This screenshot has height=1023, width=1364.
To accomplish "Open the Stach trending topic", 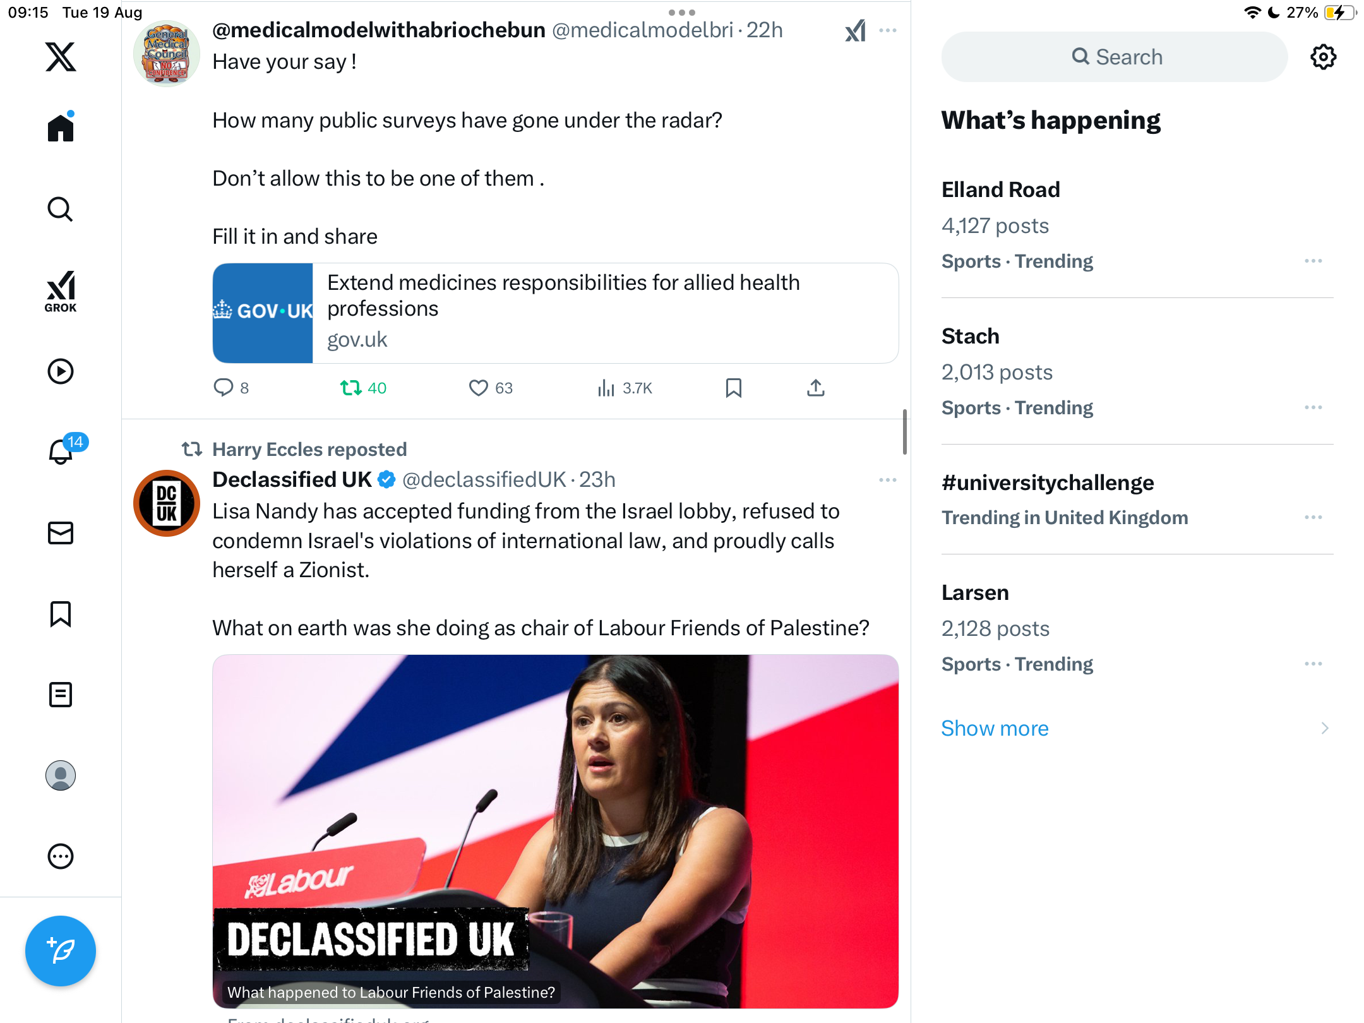I will [x=970, y=336].
